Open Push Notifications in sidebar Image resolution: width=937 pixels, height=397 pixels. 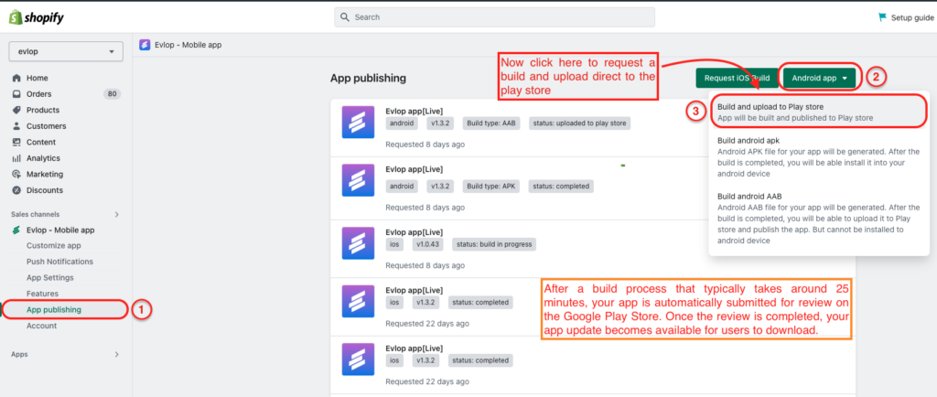[59, 262]
